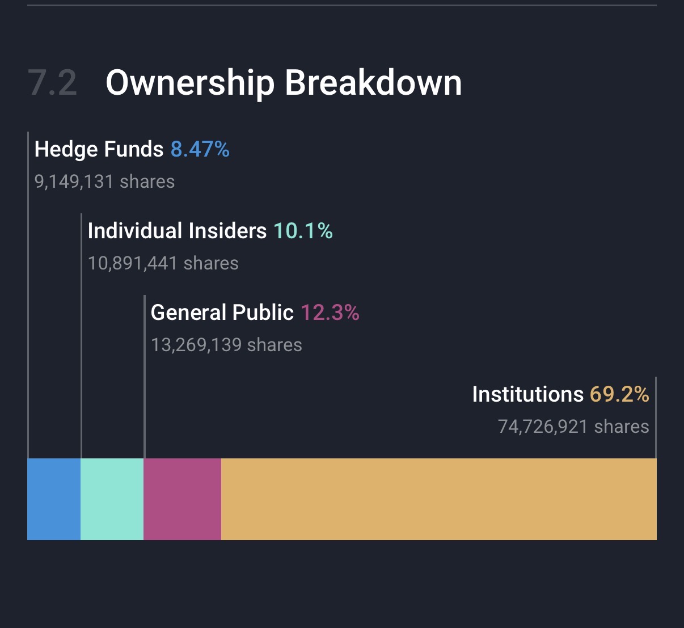Click the blue Hedge Funds bar segment
684x628 pixels.
coord(54,499)
